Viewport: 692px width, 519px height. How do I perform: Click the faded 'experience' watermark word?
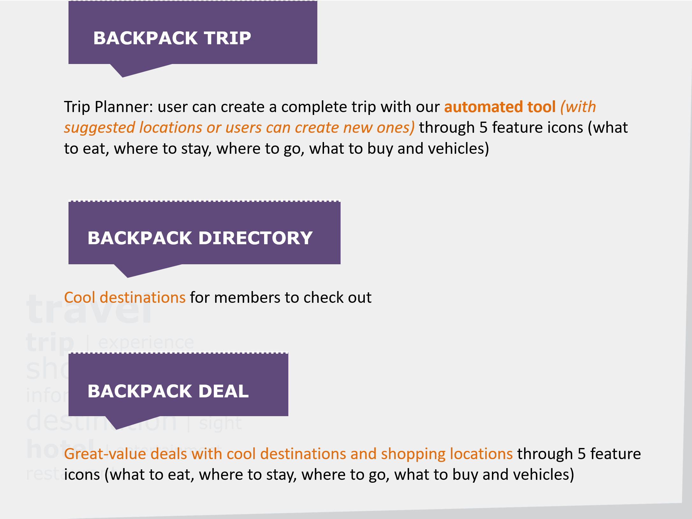click(146, 343)
